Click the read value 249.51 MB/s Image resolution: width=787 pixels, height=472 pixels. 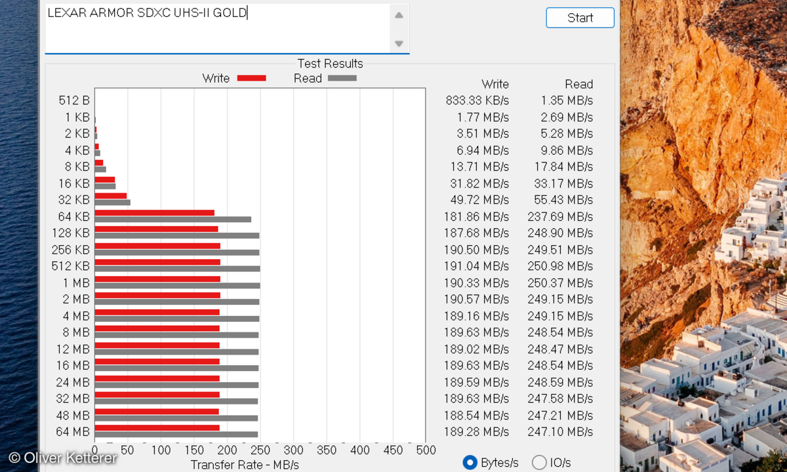tap(561, 250)
